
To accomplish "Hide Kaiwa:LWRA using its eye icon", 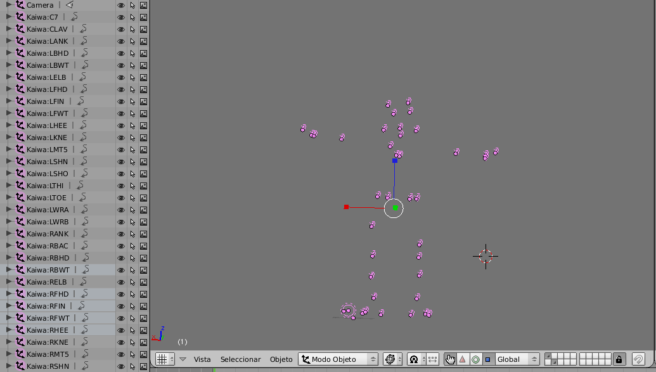I will (x=121, y=210).
